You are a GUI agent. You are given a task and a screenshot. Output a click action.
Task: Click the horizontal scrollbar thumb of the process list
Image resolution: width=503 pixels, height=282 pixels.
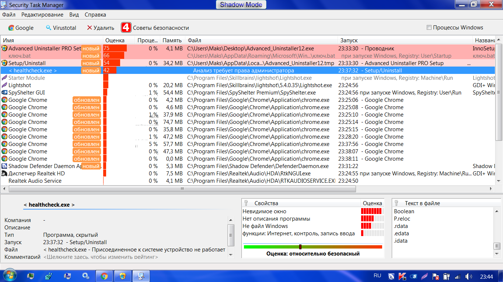[182, 189]
